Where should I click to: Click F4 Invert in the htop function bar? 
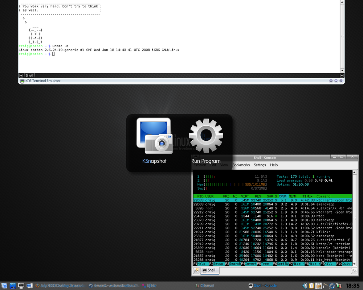(x=249, y=264)
